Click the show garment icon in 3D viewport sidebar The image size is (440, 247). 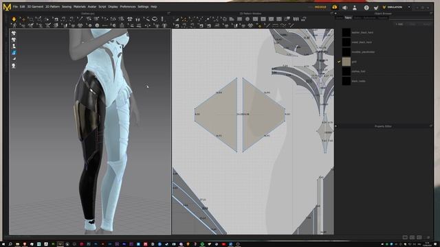(x=14, y=33)
